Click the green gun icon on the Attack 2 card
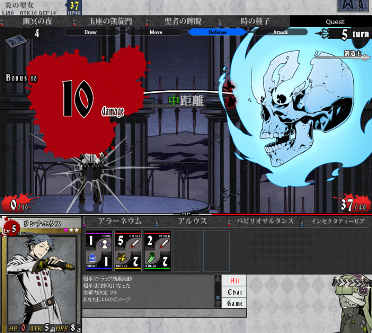This screenshot has width=372, height=333. pyautogui.click(x=151, y=258)
